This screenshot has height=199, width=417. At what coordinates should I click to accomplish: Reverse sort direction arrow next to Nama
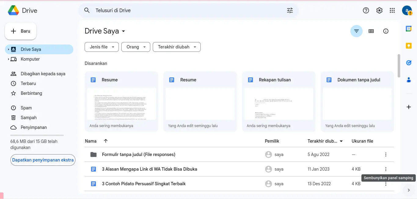(x=106, y=141)
